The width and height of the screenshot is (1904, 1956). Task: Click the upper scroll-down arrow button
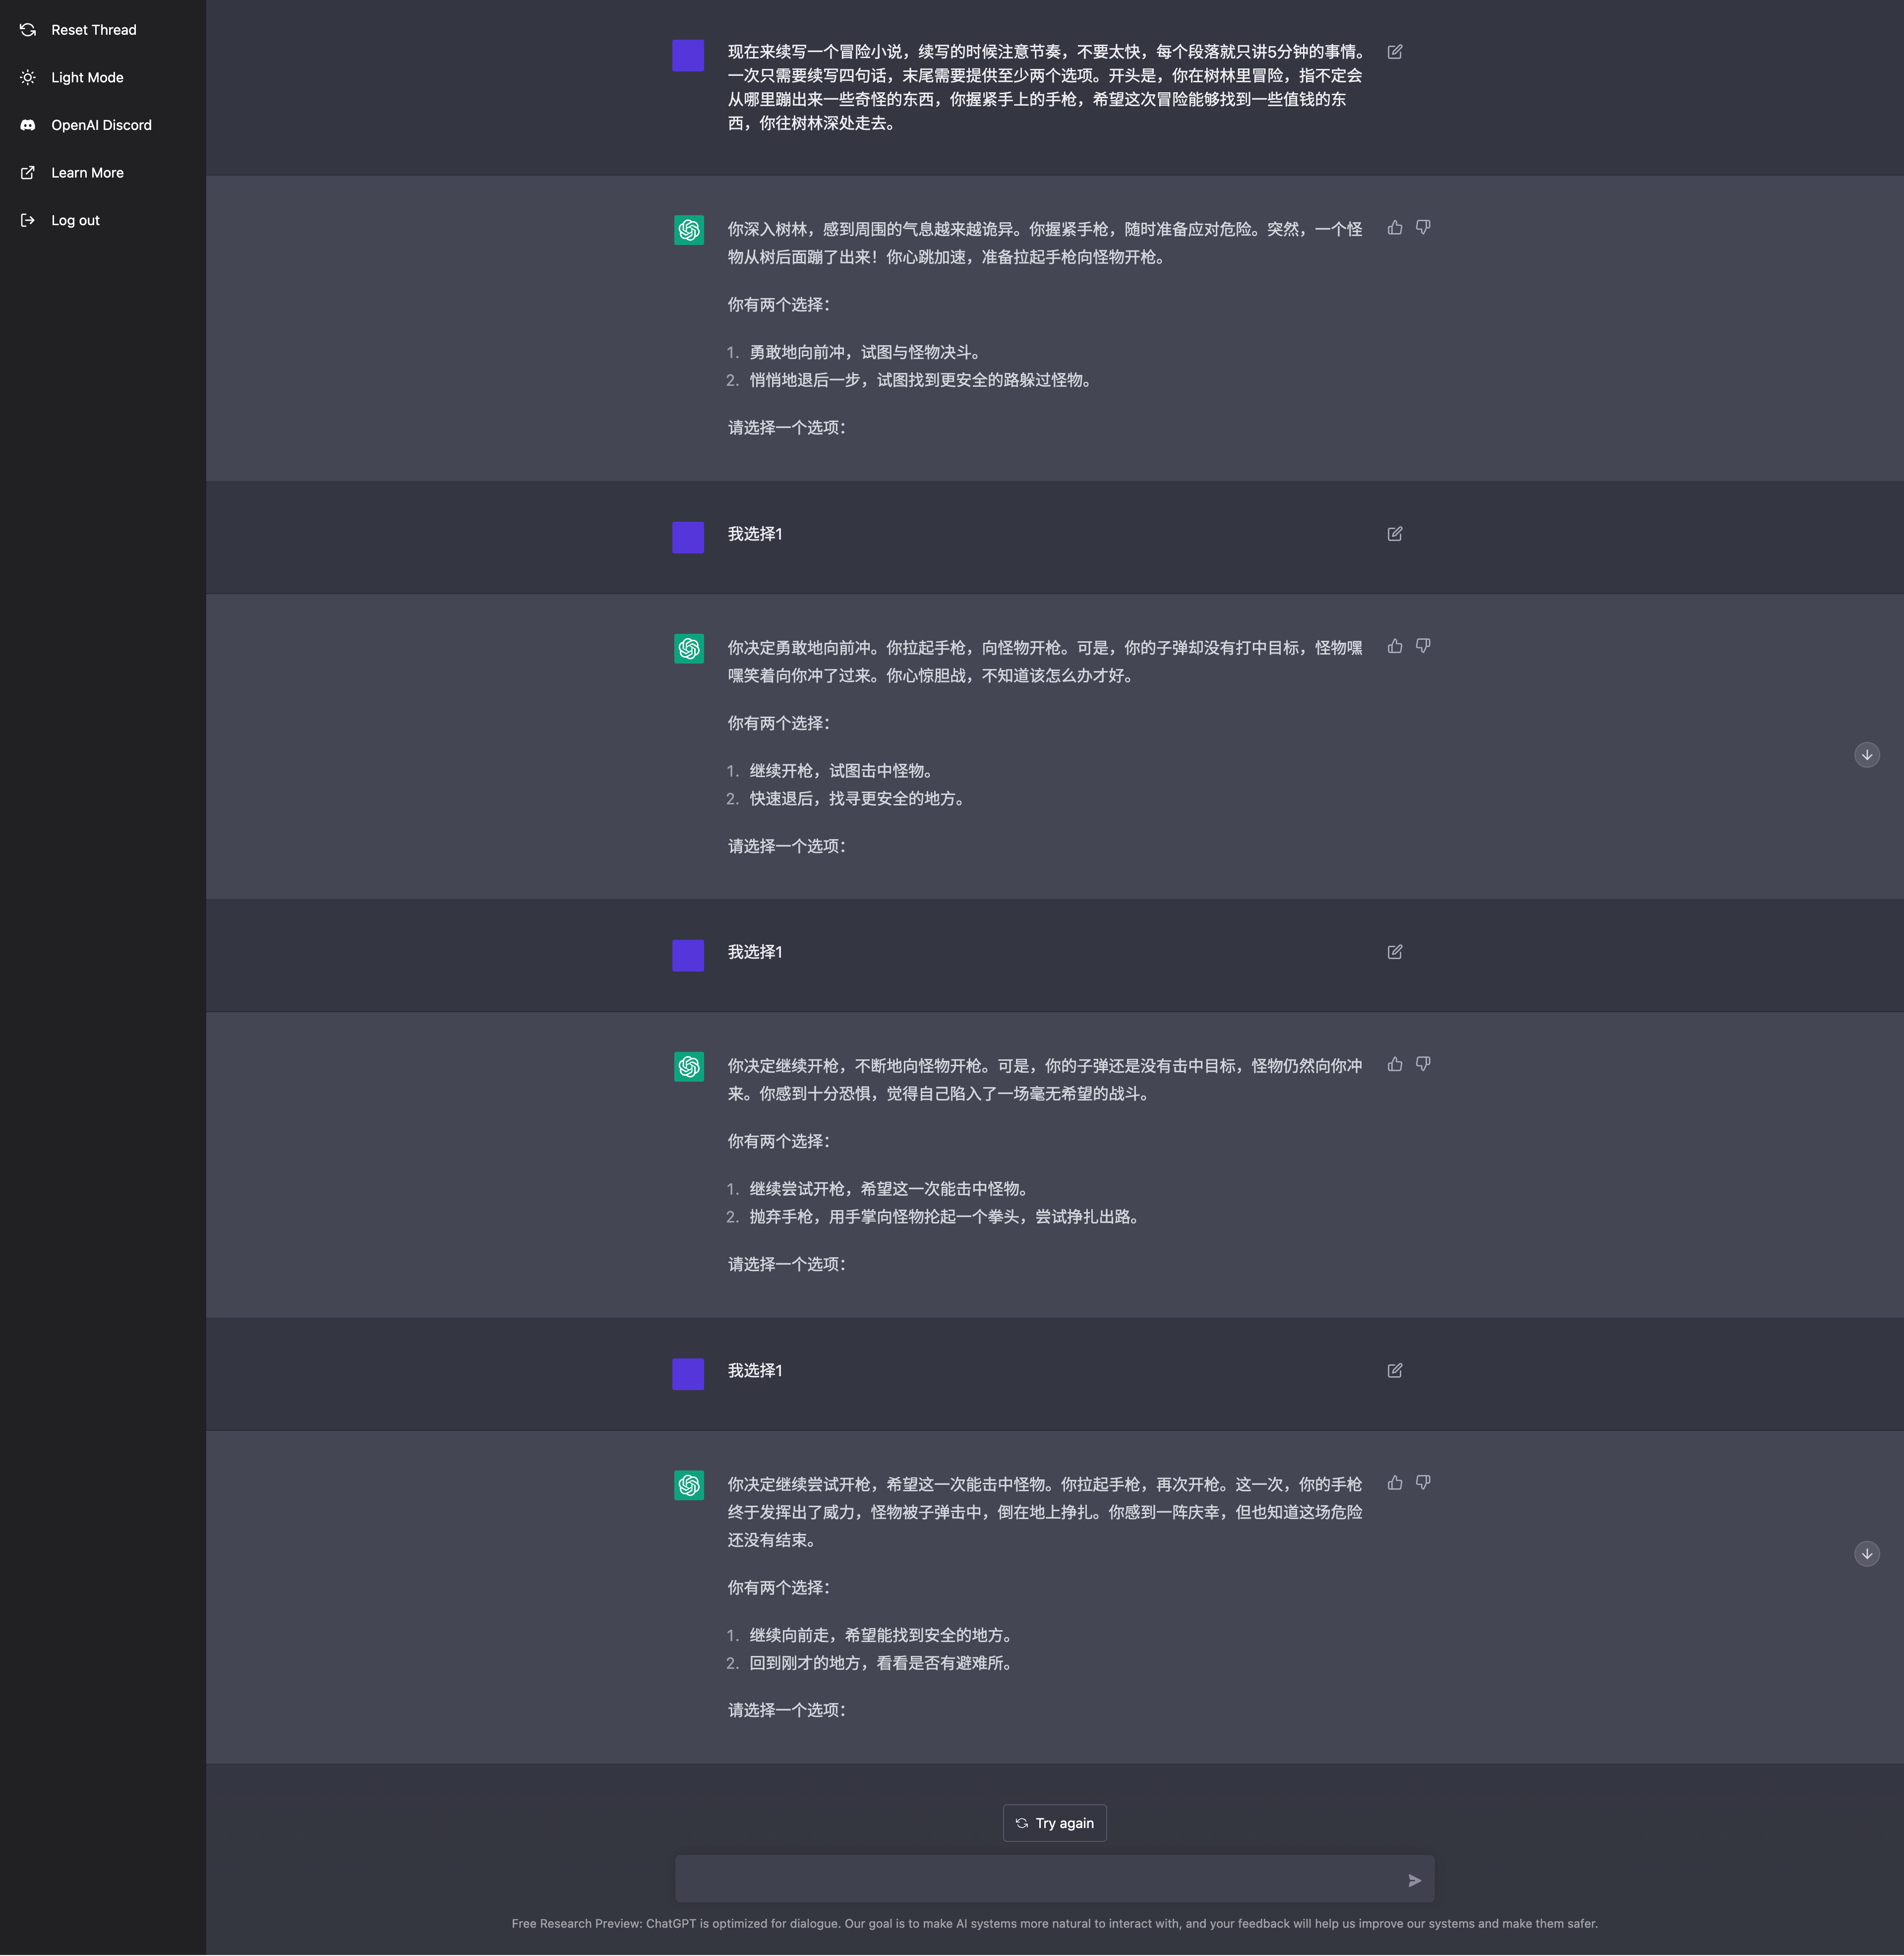tap(1866, 755)
